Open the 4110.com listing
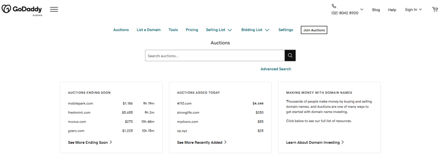Image resolution: width=445 pixels, height=162 pixels. [x=184, y=103]
